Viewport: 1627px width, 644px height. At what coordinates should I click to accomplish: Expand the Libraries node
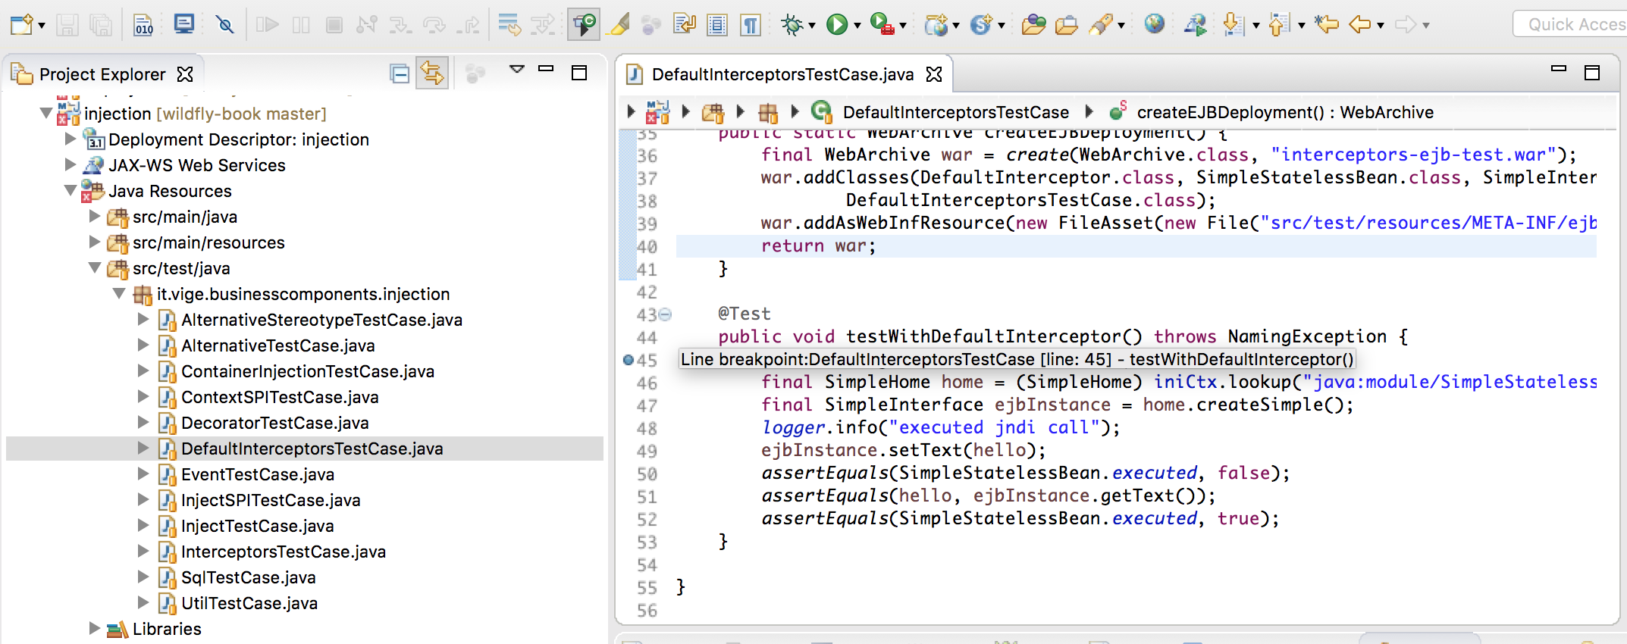click(x=95, y=628)
